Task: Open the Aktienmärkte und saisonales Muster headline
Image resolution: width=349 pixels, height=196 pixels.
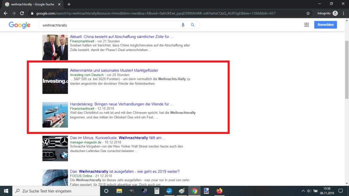Action: coord(114,70)
